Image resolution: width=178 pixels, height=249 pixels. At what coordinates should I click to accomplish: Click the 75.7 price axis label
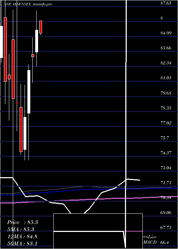point(164,138)
